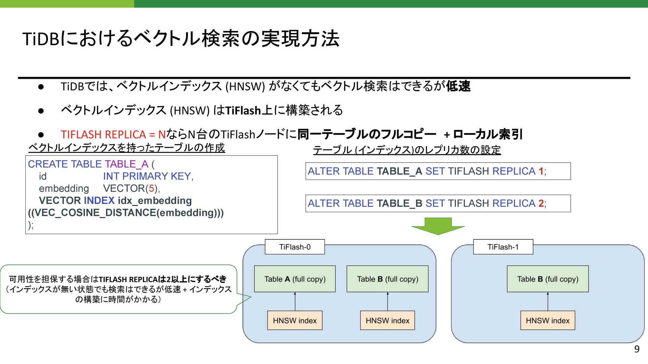Click Table A (full copy) box
The image size is (648, 364).
pos(295,279)
